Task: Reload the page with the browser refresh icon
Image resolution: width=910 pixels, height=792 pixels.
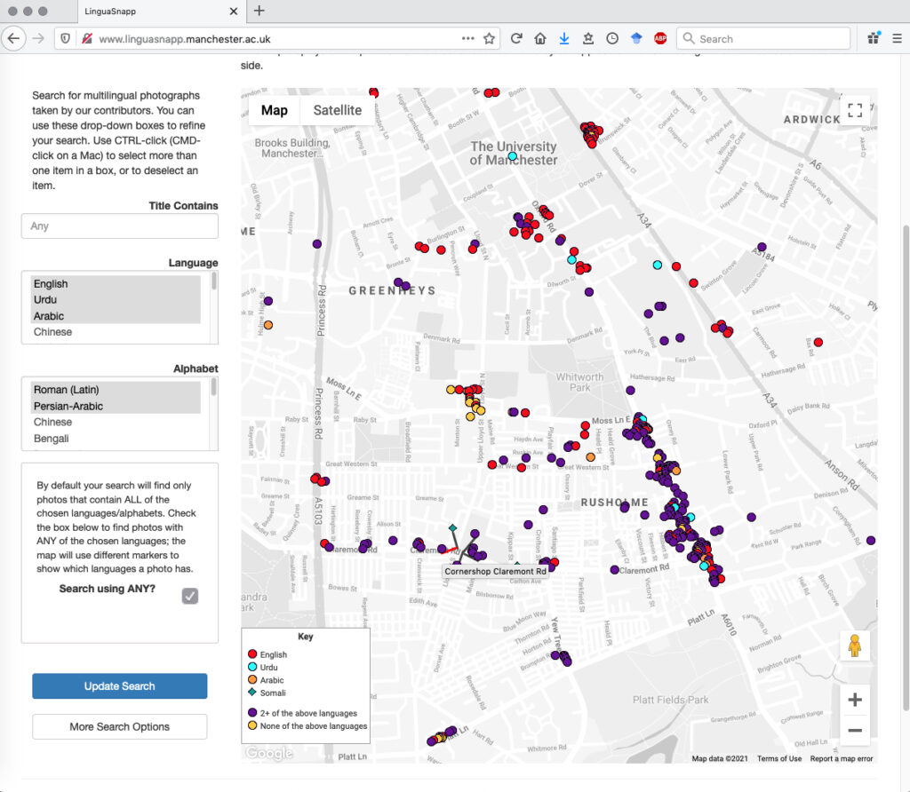Action: click(x=515, y=39)
